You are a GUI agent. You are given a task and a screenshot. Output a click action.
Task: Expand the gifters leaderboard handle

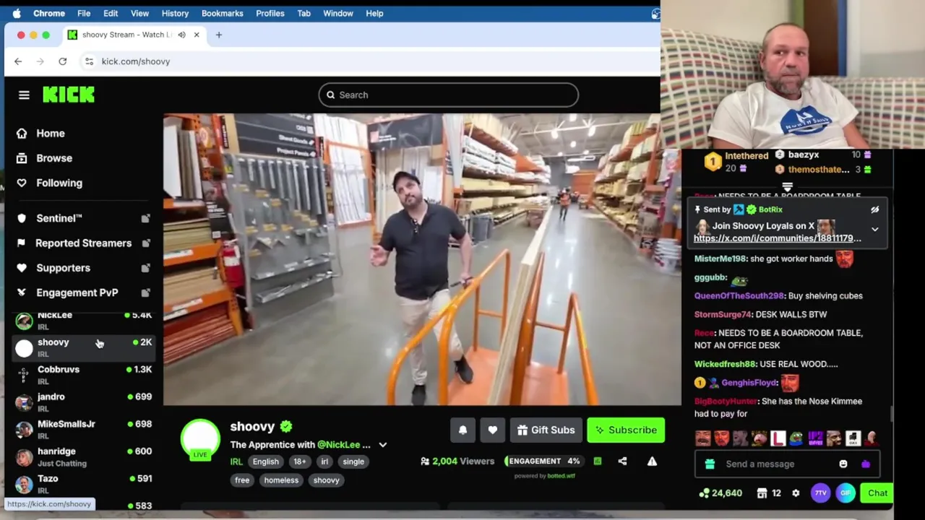pyautogui.click(x=787, y=186)
